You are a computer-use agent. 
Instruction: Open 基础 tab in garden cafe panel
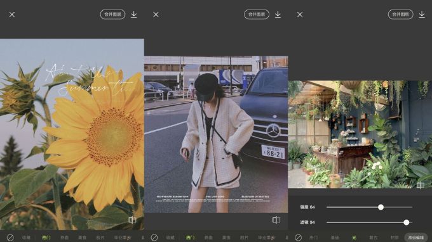pyautogui.click(x=335, y=238)
